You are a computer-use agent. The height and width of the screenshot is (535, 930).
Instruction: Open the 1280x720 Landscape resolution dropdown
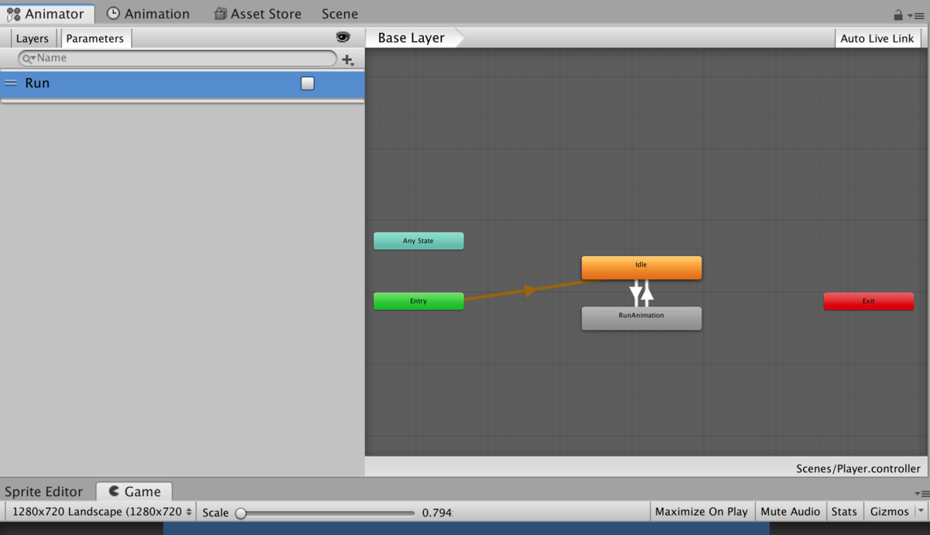(101, 512)
